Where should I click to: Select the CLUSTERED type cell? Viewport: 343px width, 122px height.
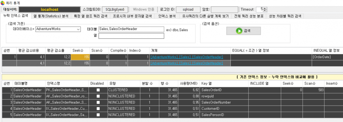pyautogui.click(x=124, y=90)
